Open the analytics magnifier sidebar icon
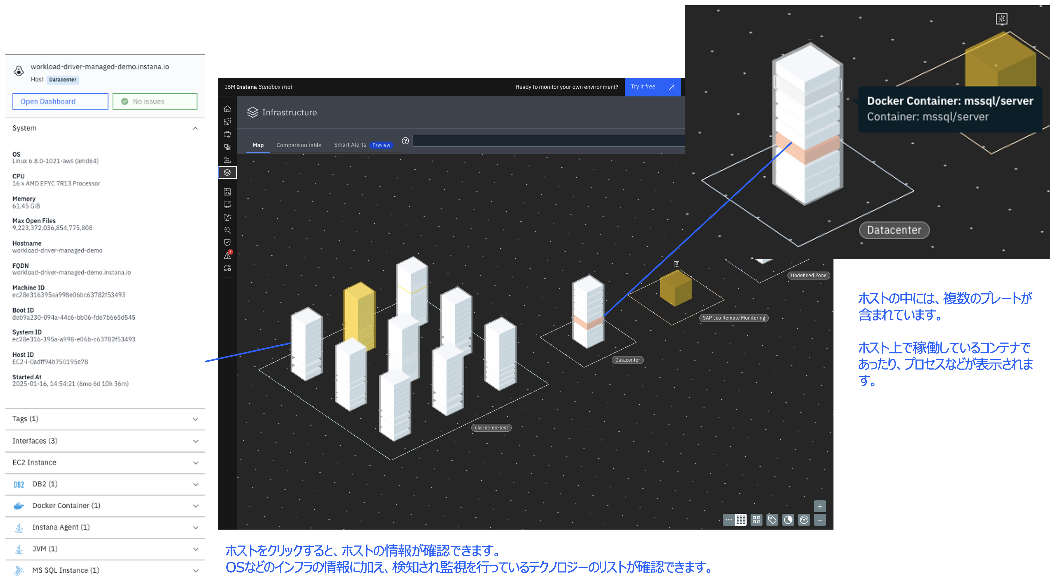This screenshot has height=580, width=1055. pos(227,230)
